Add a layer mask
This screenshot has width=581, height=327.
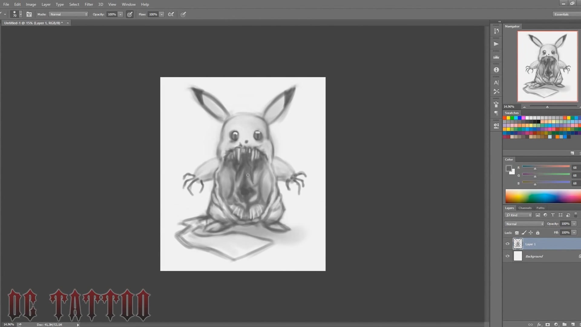click(x=548, y=324)
